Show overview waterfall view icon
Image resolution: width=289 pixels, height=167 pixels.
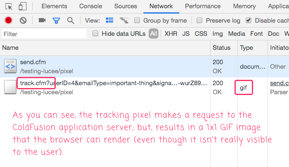tap(123, 20)
